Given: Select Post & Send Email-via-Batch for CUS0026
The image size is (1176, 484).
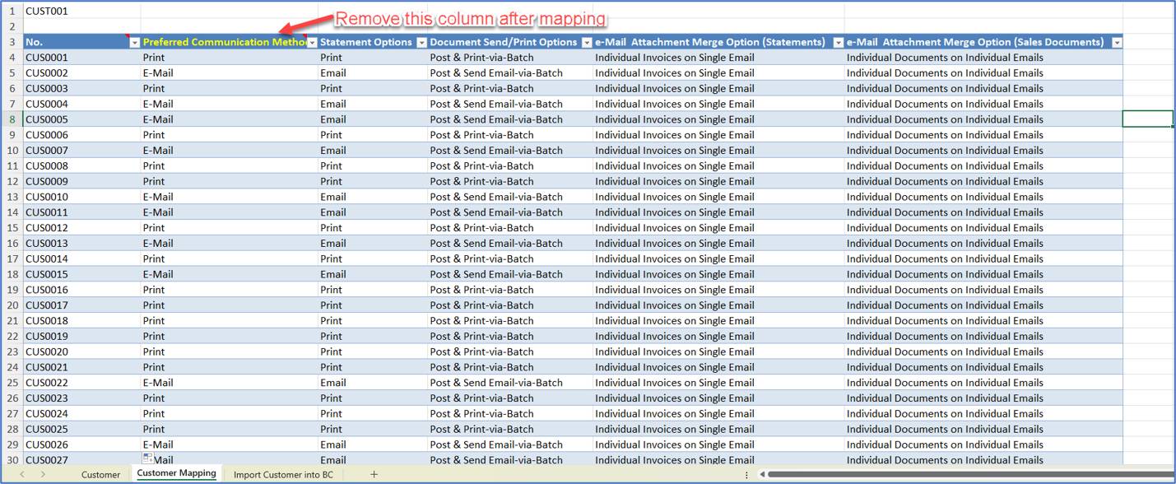Looking at the screenshot, I should pyautogui.click(x=510, y=444).
